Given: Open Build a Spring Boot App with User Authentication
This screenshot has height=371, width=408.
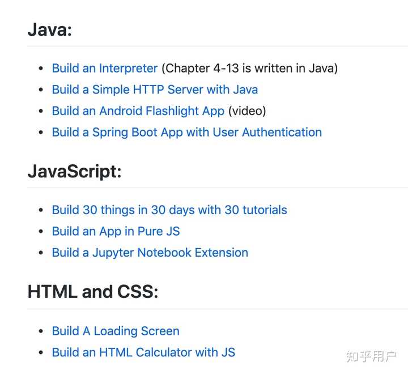Looking at the screenshot, I should click(186, 133).
